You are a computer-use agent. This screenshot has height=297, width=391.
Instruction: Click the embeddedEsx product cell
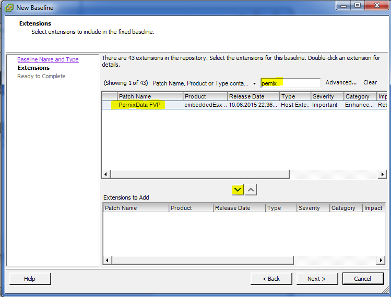[205, 105]
